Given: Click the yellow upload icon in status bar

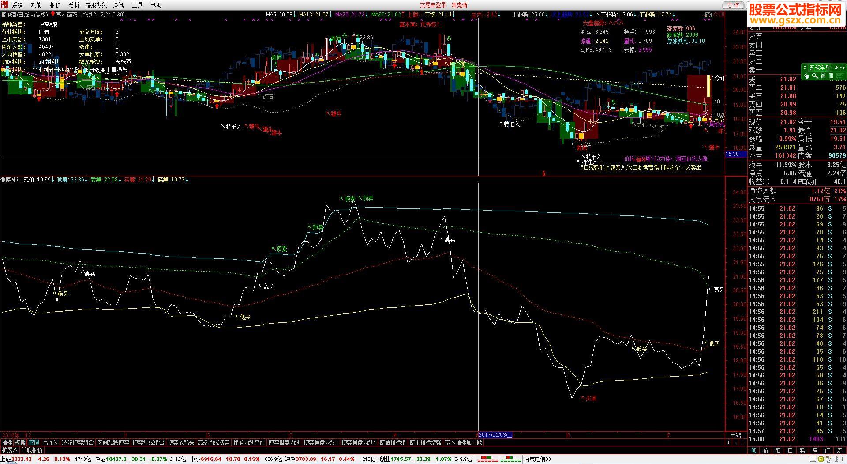Looking at the screenshot, I should click(x=821, y=459).
